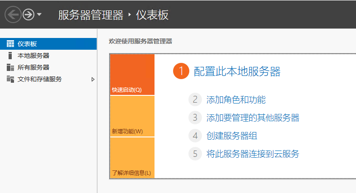Click the 仪表板 breadcrumb in the title bar
The height and width of the screenshot is (193, 356).
pos(152,15)
